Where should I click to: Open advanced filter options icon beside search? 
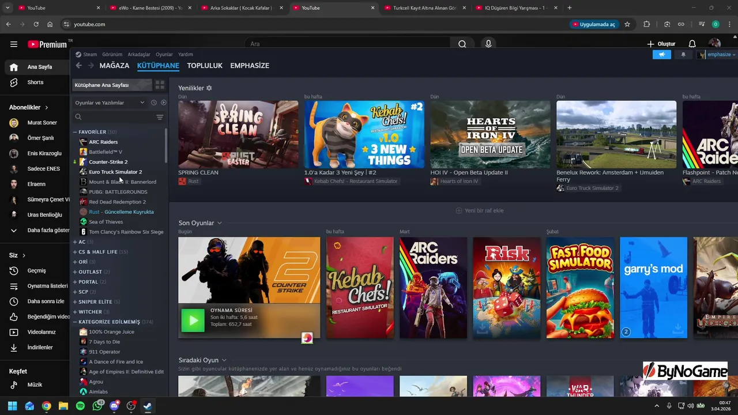160,117
